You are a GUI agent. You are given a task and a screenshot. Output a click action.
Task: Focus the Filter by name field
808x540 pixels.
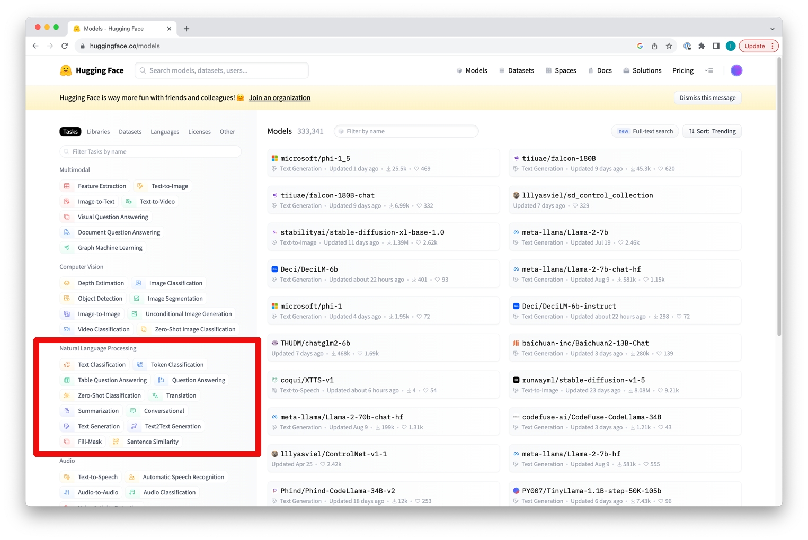(x=406, y=131)
